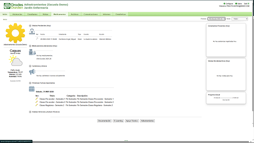Click the Salir link

246,4
